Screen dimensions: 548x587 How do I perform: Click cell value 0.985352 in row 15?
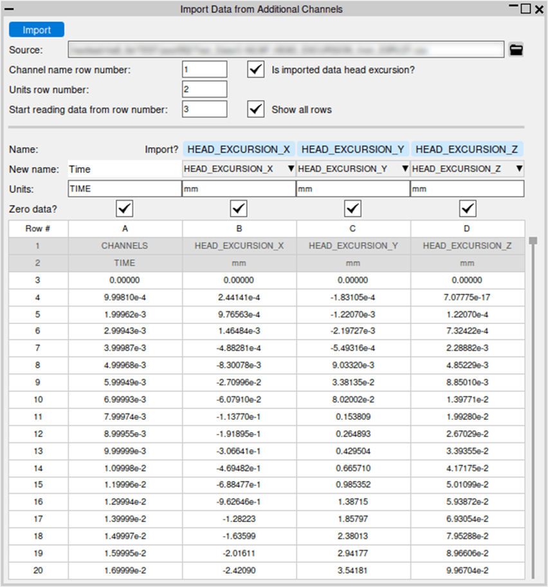pos(353,484)
